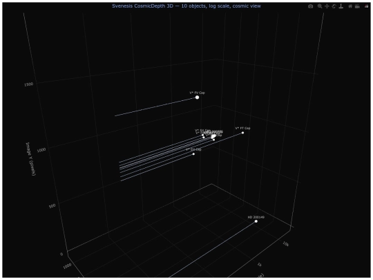The height and width of the screenshot is (280, 373).
Task: Select the V* FT Cep data point
Action: pos(243,133)
